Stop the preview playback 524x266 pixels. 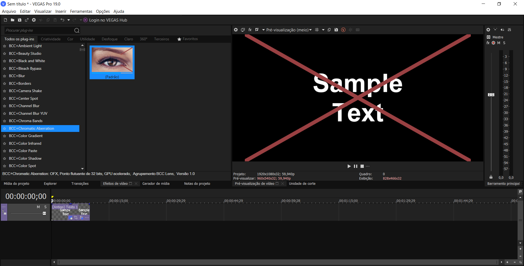[362, 166]
